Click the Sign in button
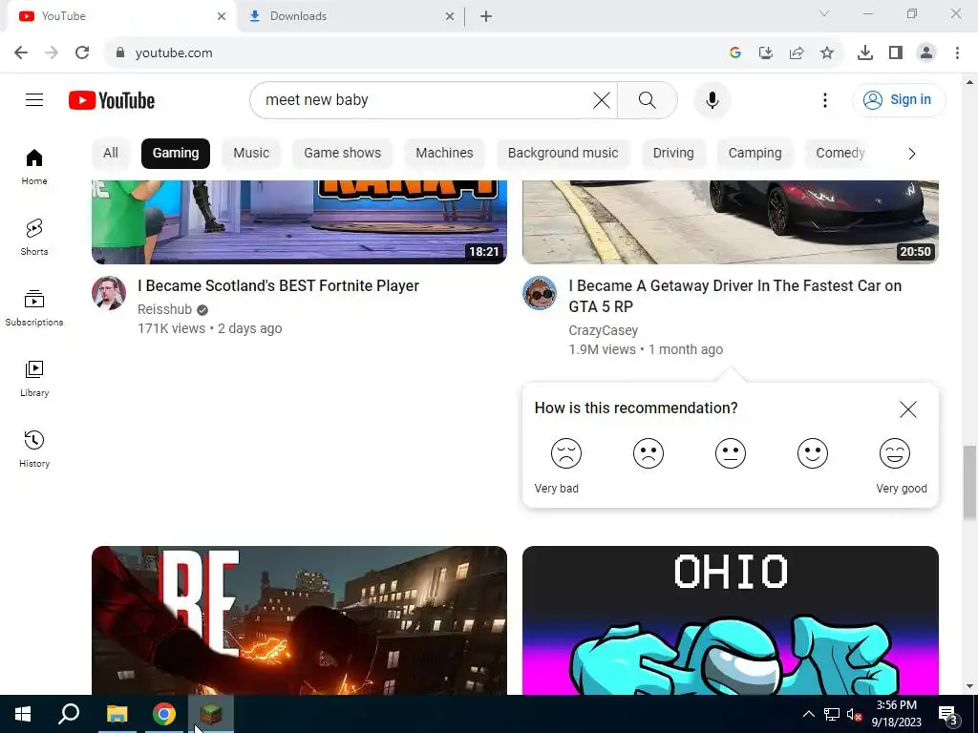The image size is (978, 733). 898,99
